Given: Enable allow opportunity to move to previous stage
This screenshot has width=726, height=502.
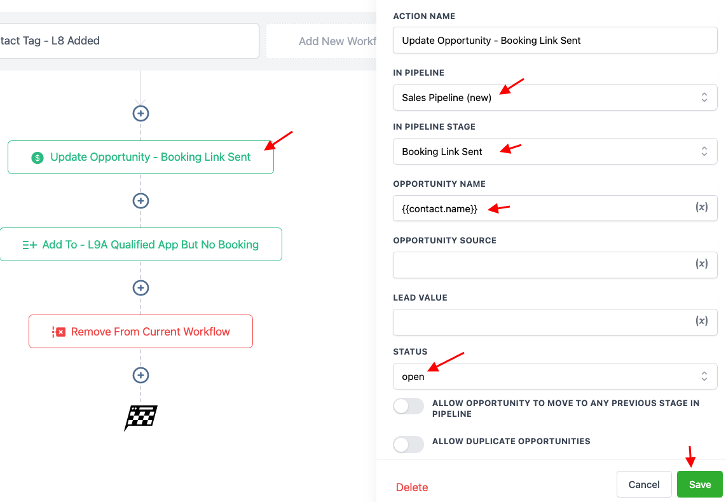Looking at the screenshot, I should click(x=408, y=406).
